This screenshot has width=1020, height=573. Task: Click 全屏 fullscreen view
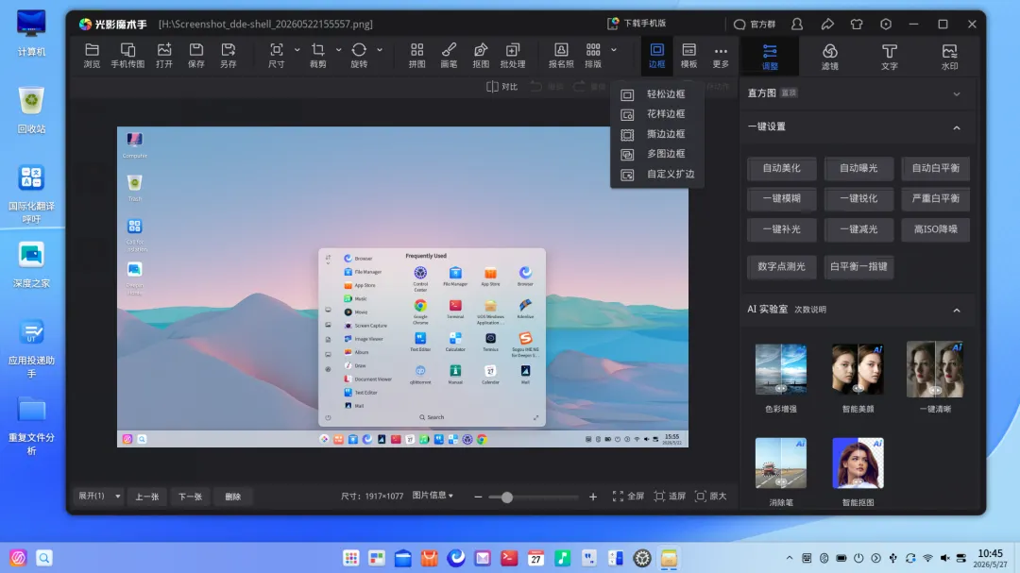click(x=628, y=497)
